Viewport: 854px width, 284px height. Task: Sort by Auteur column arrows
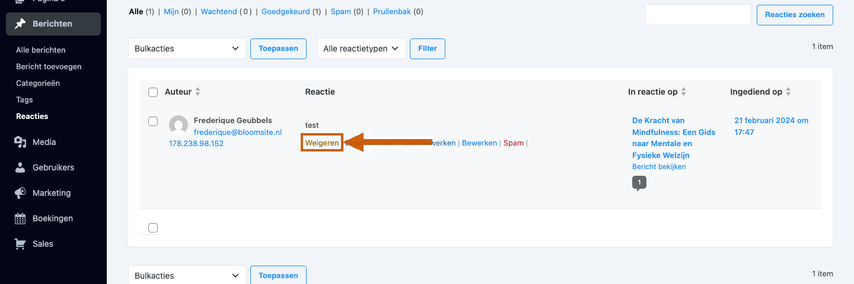pos(198,92)
